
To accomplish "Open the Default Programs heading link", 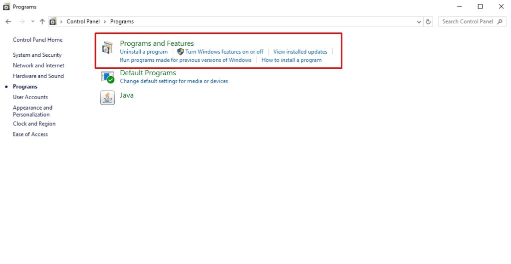I will click(x=148, y=73).
